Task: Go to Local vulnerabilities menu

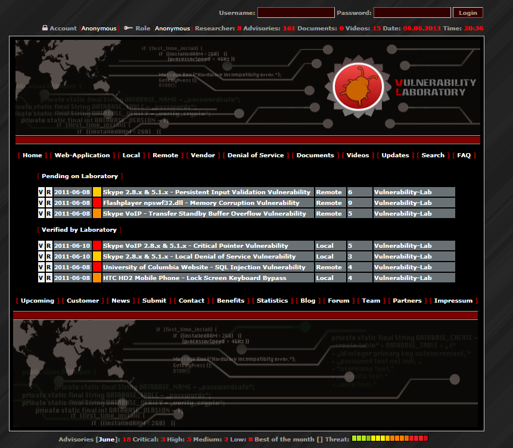Action: 131,155
